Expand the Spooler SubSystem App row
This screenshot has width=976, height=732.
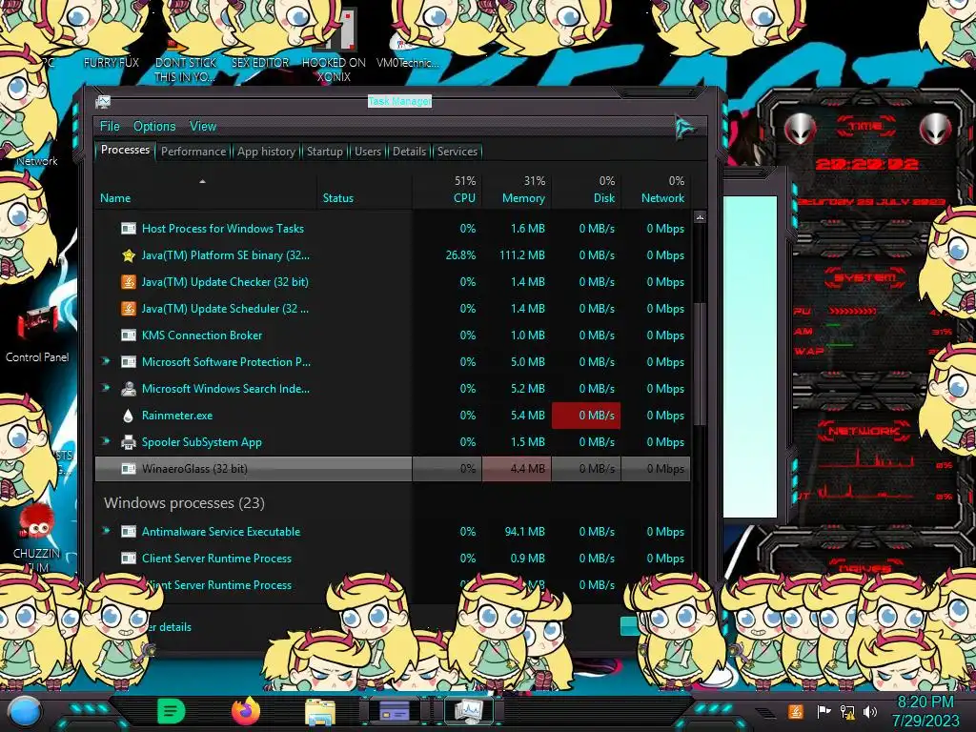[x=106, y=441]
